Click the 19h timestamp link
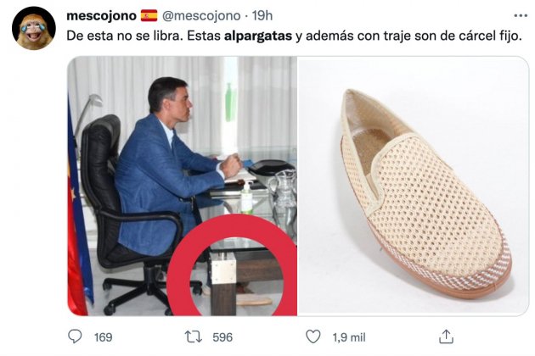The height and width of the screenshot is (356, 535). (x=262, y=15)
